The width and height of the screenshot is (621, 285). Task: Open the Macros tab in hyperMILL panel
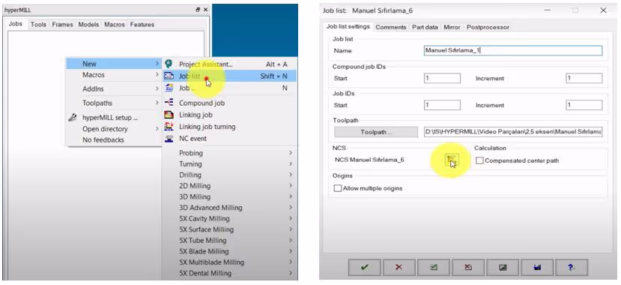[115, 25]
